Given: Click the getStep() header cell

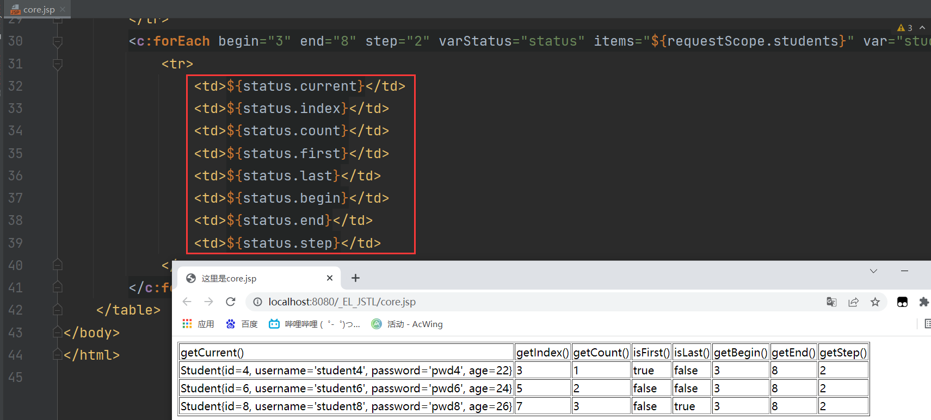Looking at the screenshot, I should coord(843,352).
